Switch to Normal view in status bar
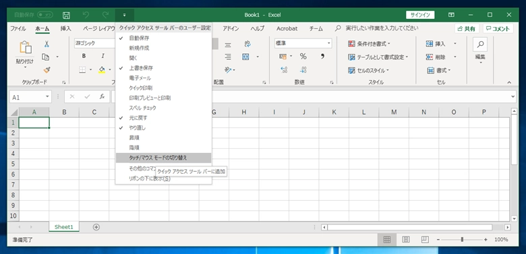526x254 pixels. [387, 240]
